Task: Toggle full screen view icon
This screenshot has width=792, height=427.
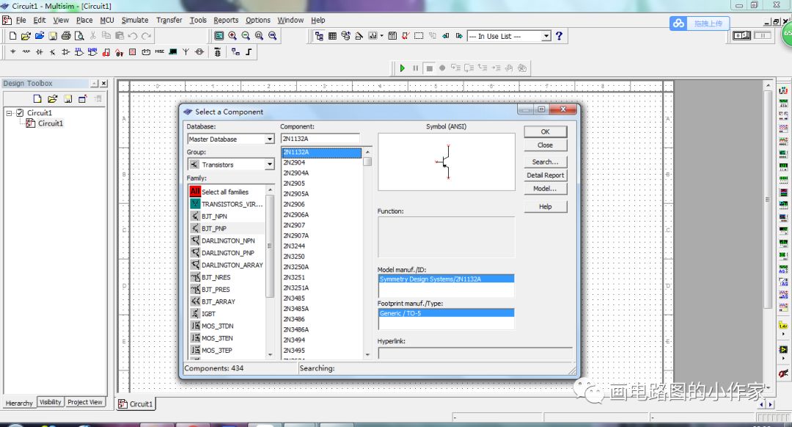Action: click(x=219, y=36)
